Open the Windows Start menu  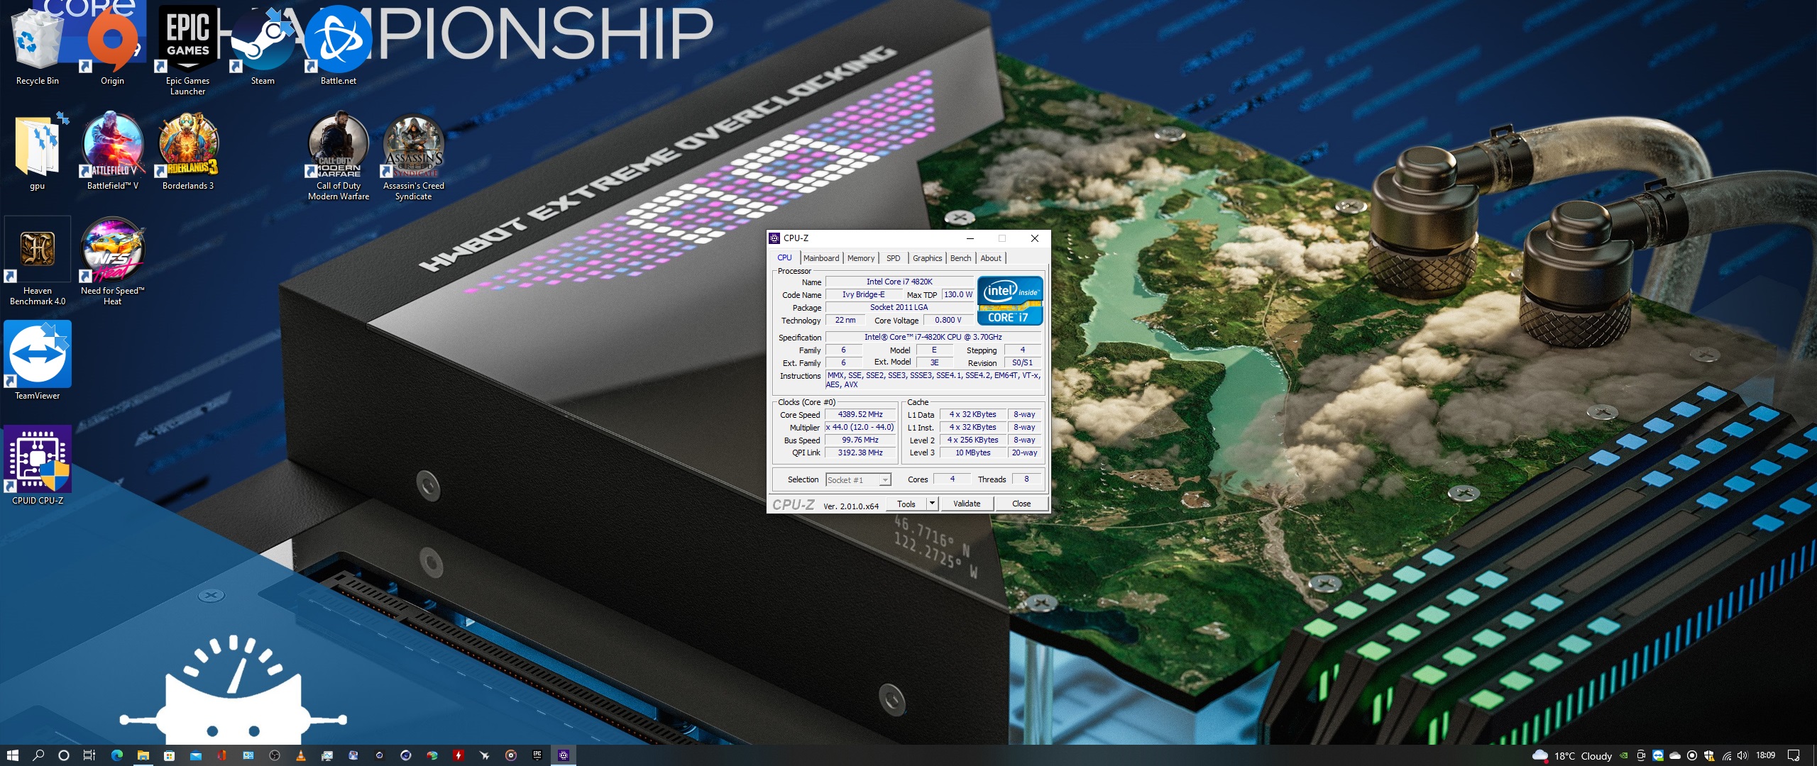click(x=13, y=755)
